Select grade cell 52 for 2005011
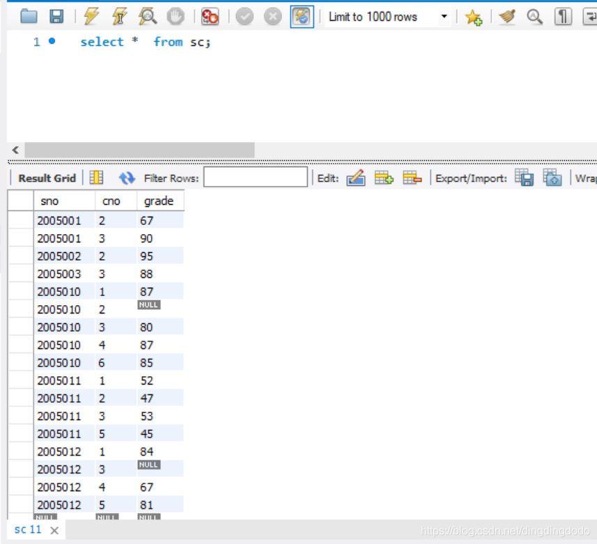 (x=160, y=380)
